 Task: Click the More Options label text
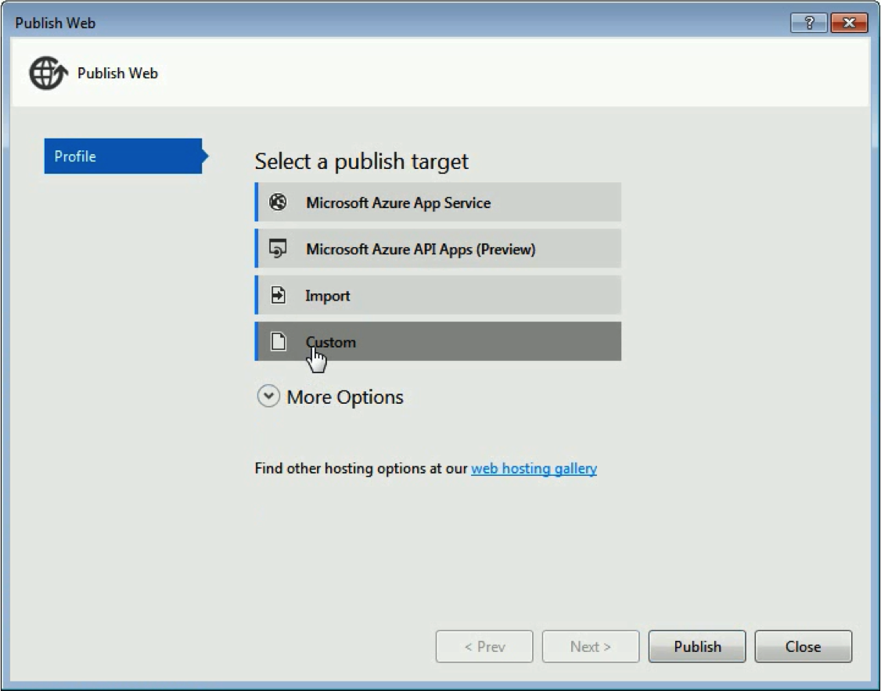[345, 398]
